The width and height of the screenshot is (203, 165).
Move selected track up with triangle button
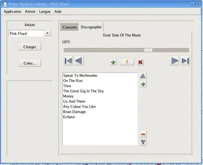[x=143, y=76]
